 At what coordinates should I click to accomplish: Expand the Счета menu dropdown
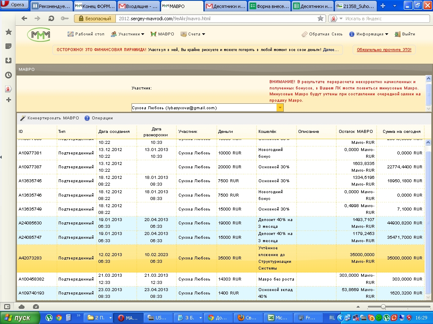[x=193, y=34]
